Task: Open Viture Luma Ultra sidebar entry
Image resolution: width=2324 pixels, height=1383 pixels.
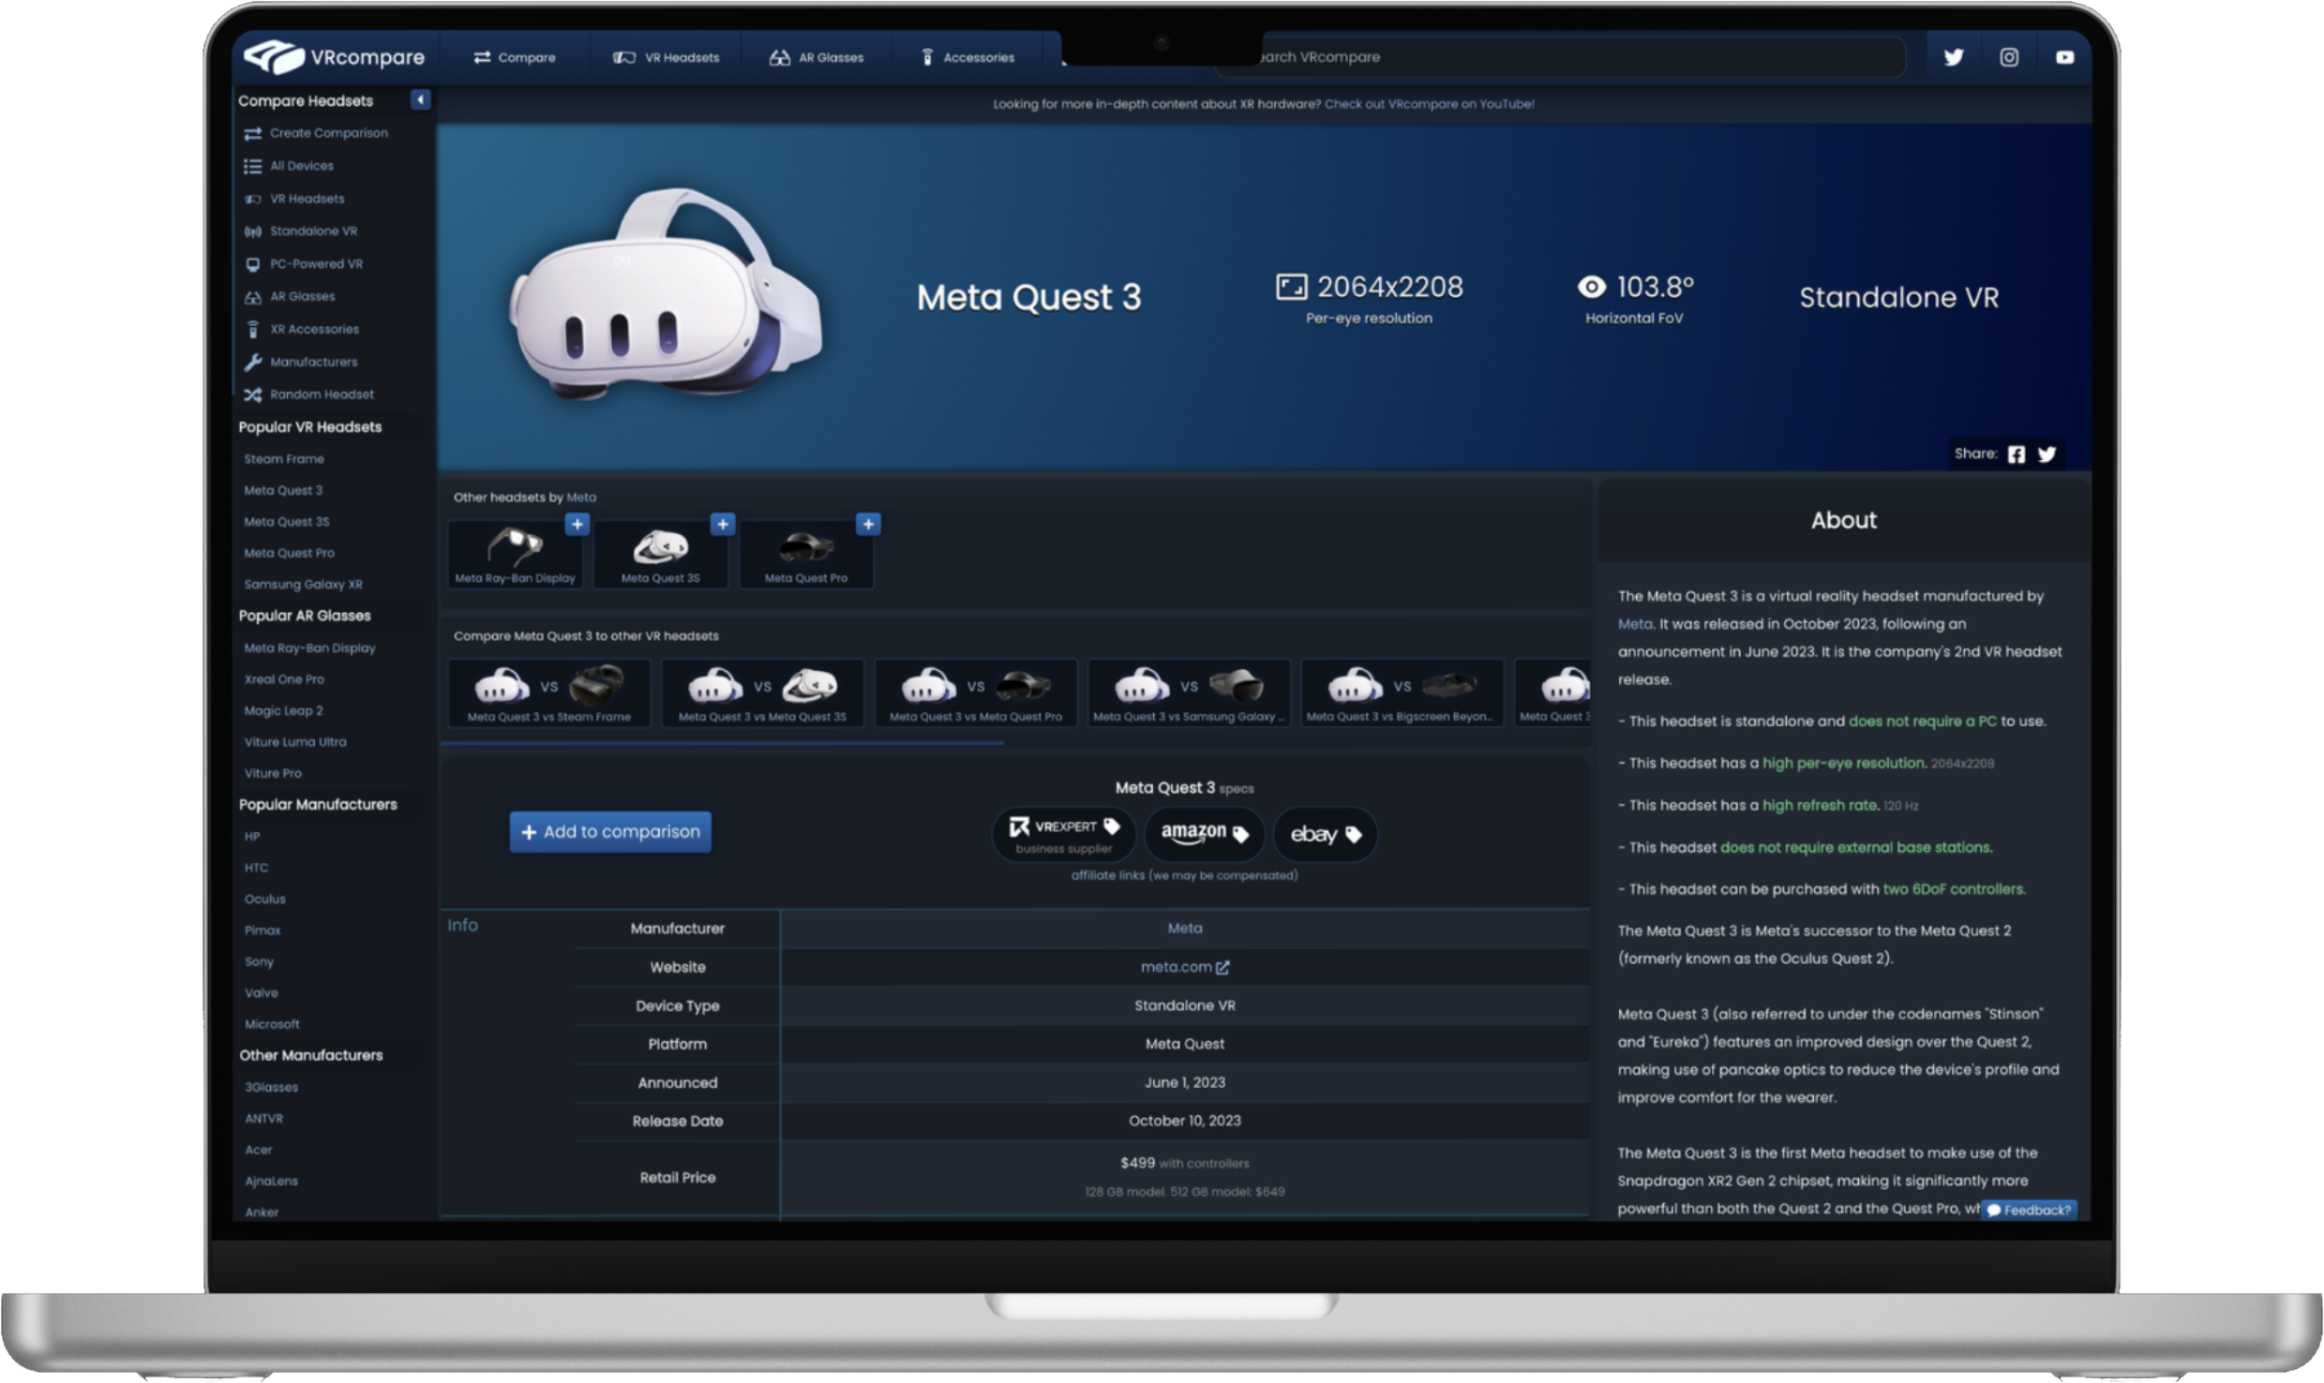Action: (295, 742)
